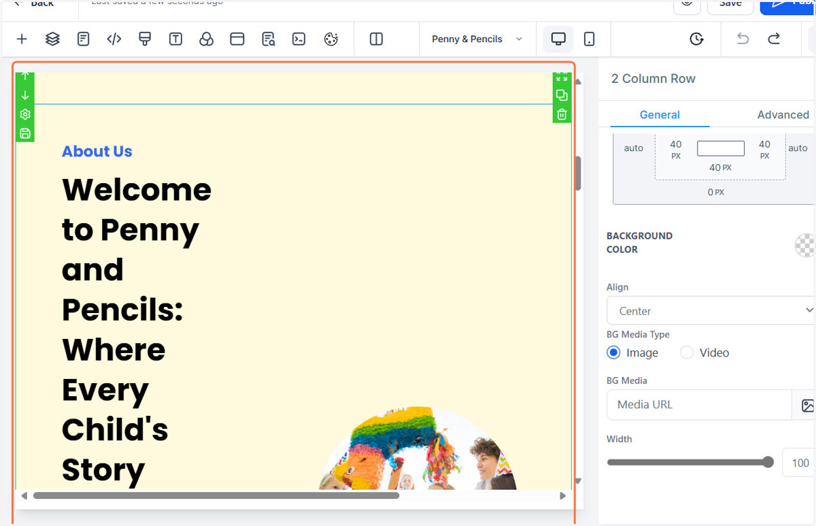Move the row up with green arrow
This screenshot has width=816, height=526.
(x=25, y=76)
